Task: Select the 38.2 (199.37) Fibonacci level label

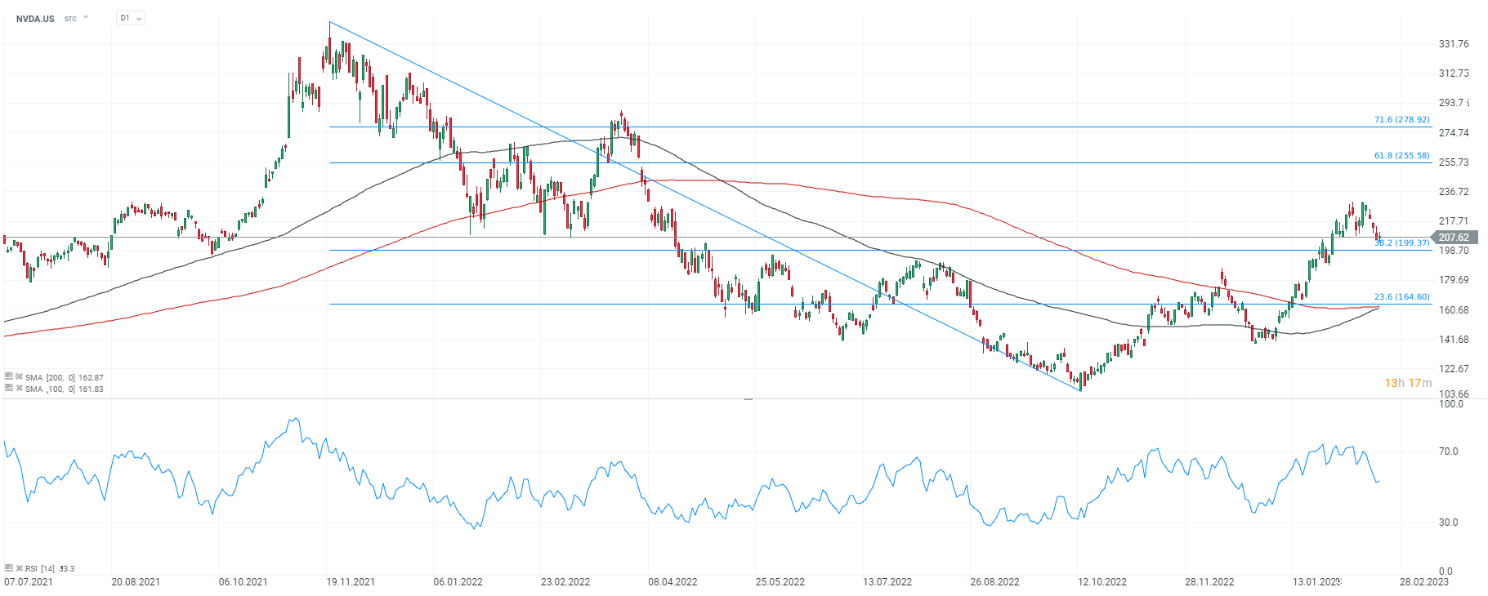Action: click(x=1402, y=242)
